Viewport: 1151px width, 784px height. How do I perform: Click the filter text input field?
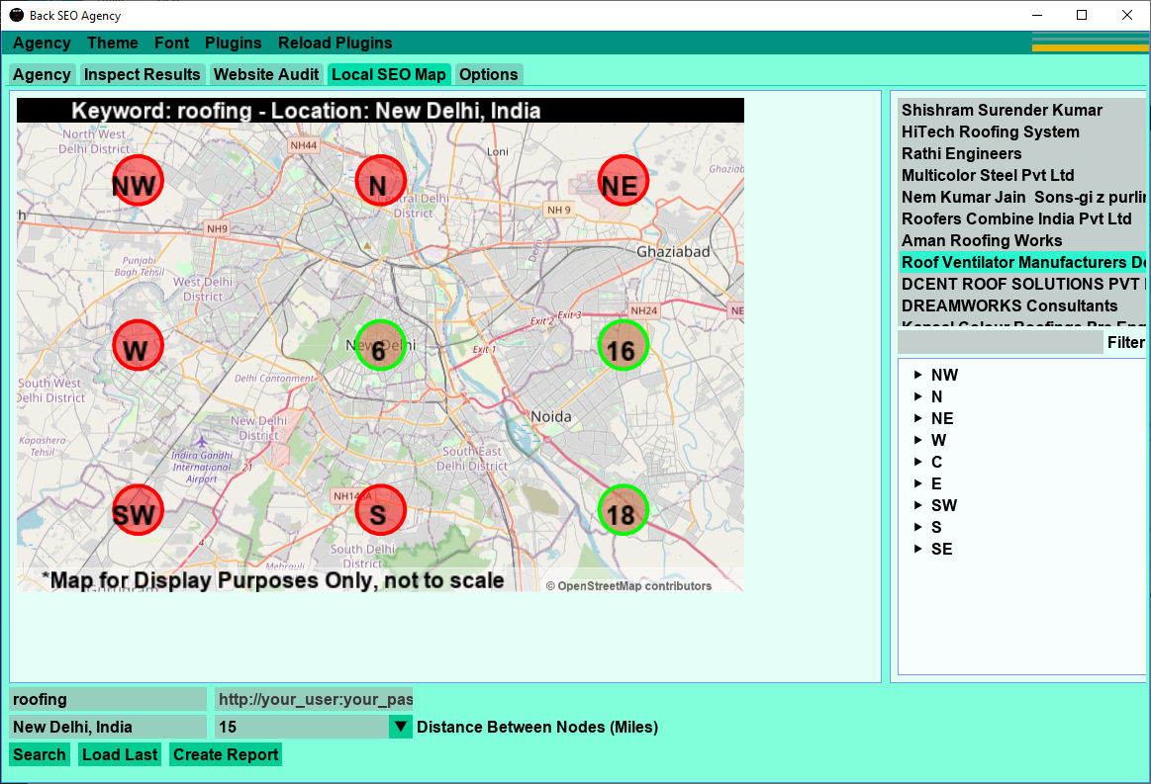point(1000,342)
